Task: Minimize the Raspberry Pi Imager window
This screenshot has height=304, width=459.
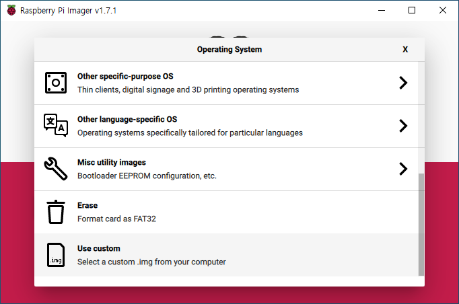Action: tap(382, 10)
